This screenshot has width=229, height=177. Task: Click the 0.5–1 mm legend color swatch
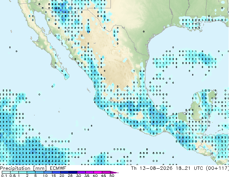(14, 172)
